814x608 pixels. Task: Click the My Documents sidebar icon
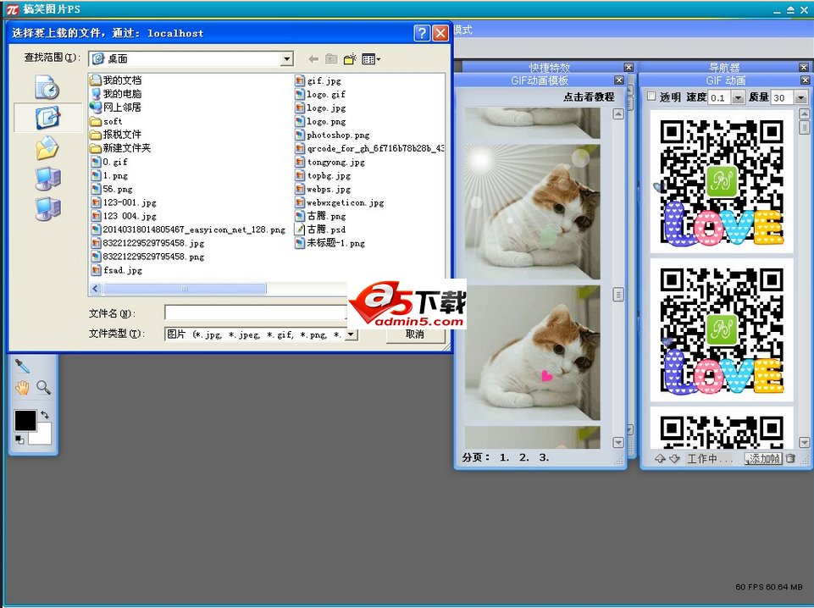pyautogui.click(x=47, y=148)
